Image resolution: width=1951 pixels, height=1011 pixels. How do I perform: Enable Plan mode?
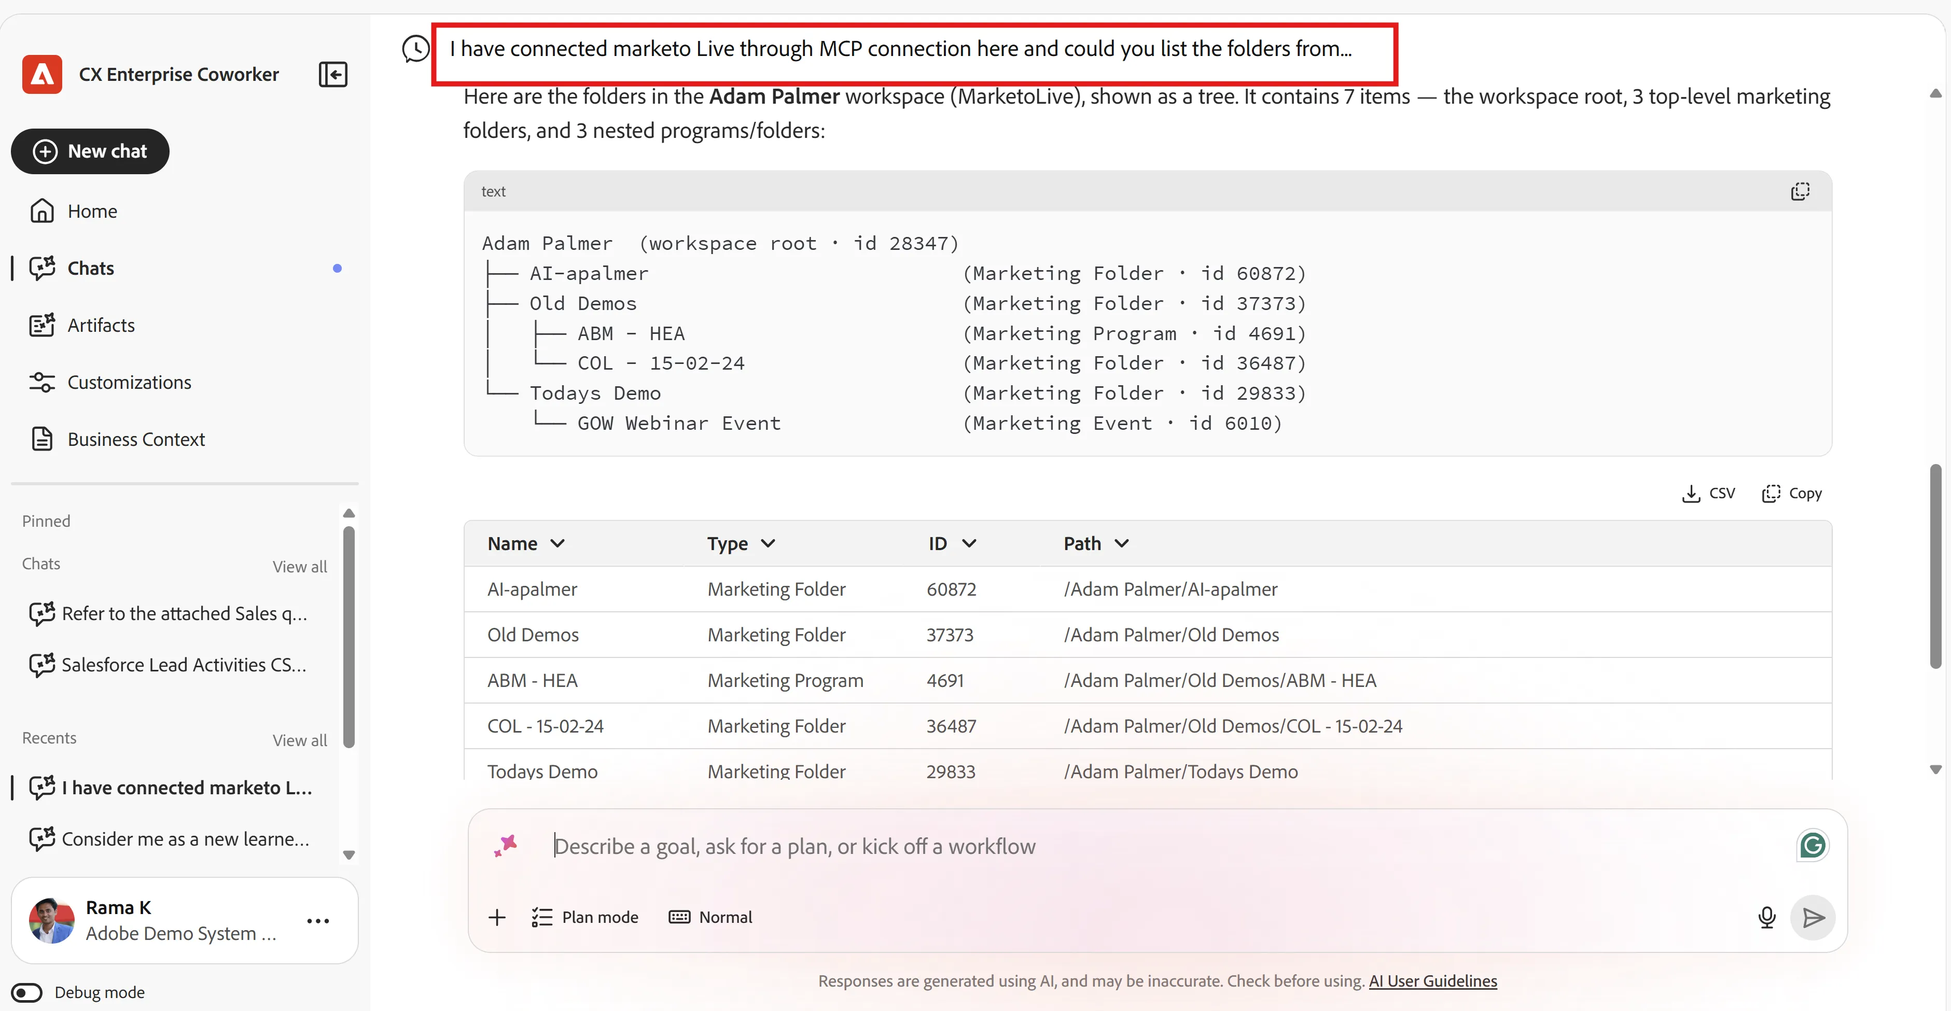[584, 917]
